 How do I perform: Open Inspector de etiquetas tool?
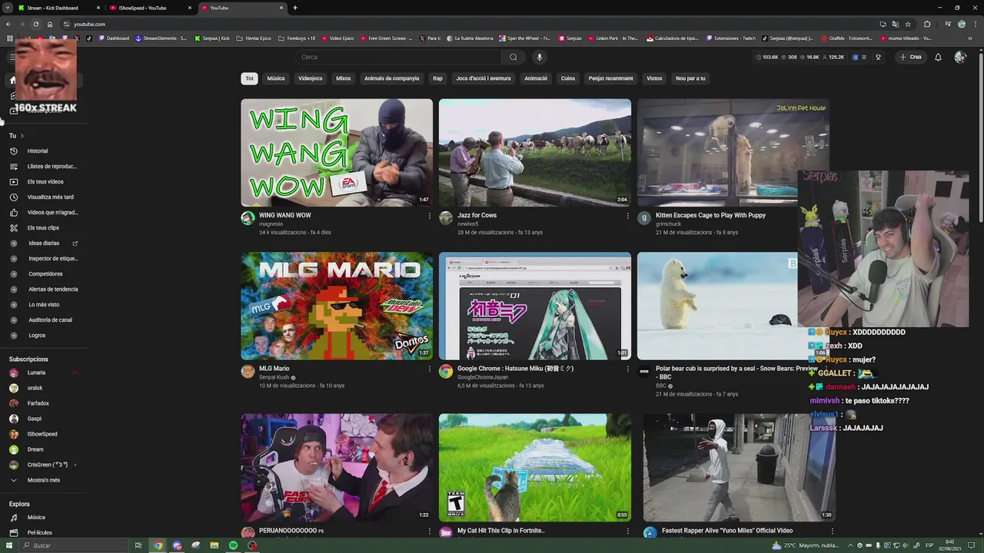click(53, 259)
